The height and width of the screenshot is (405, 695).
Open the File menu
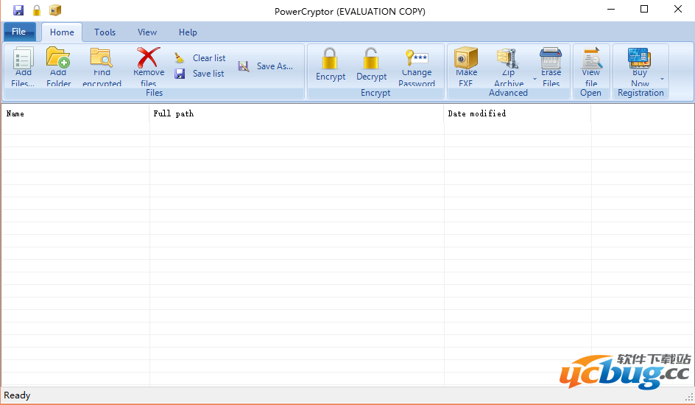coord(19,32)
